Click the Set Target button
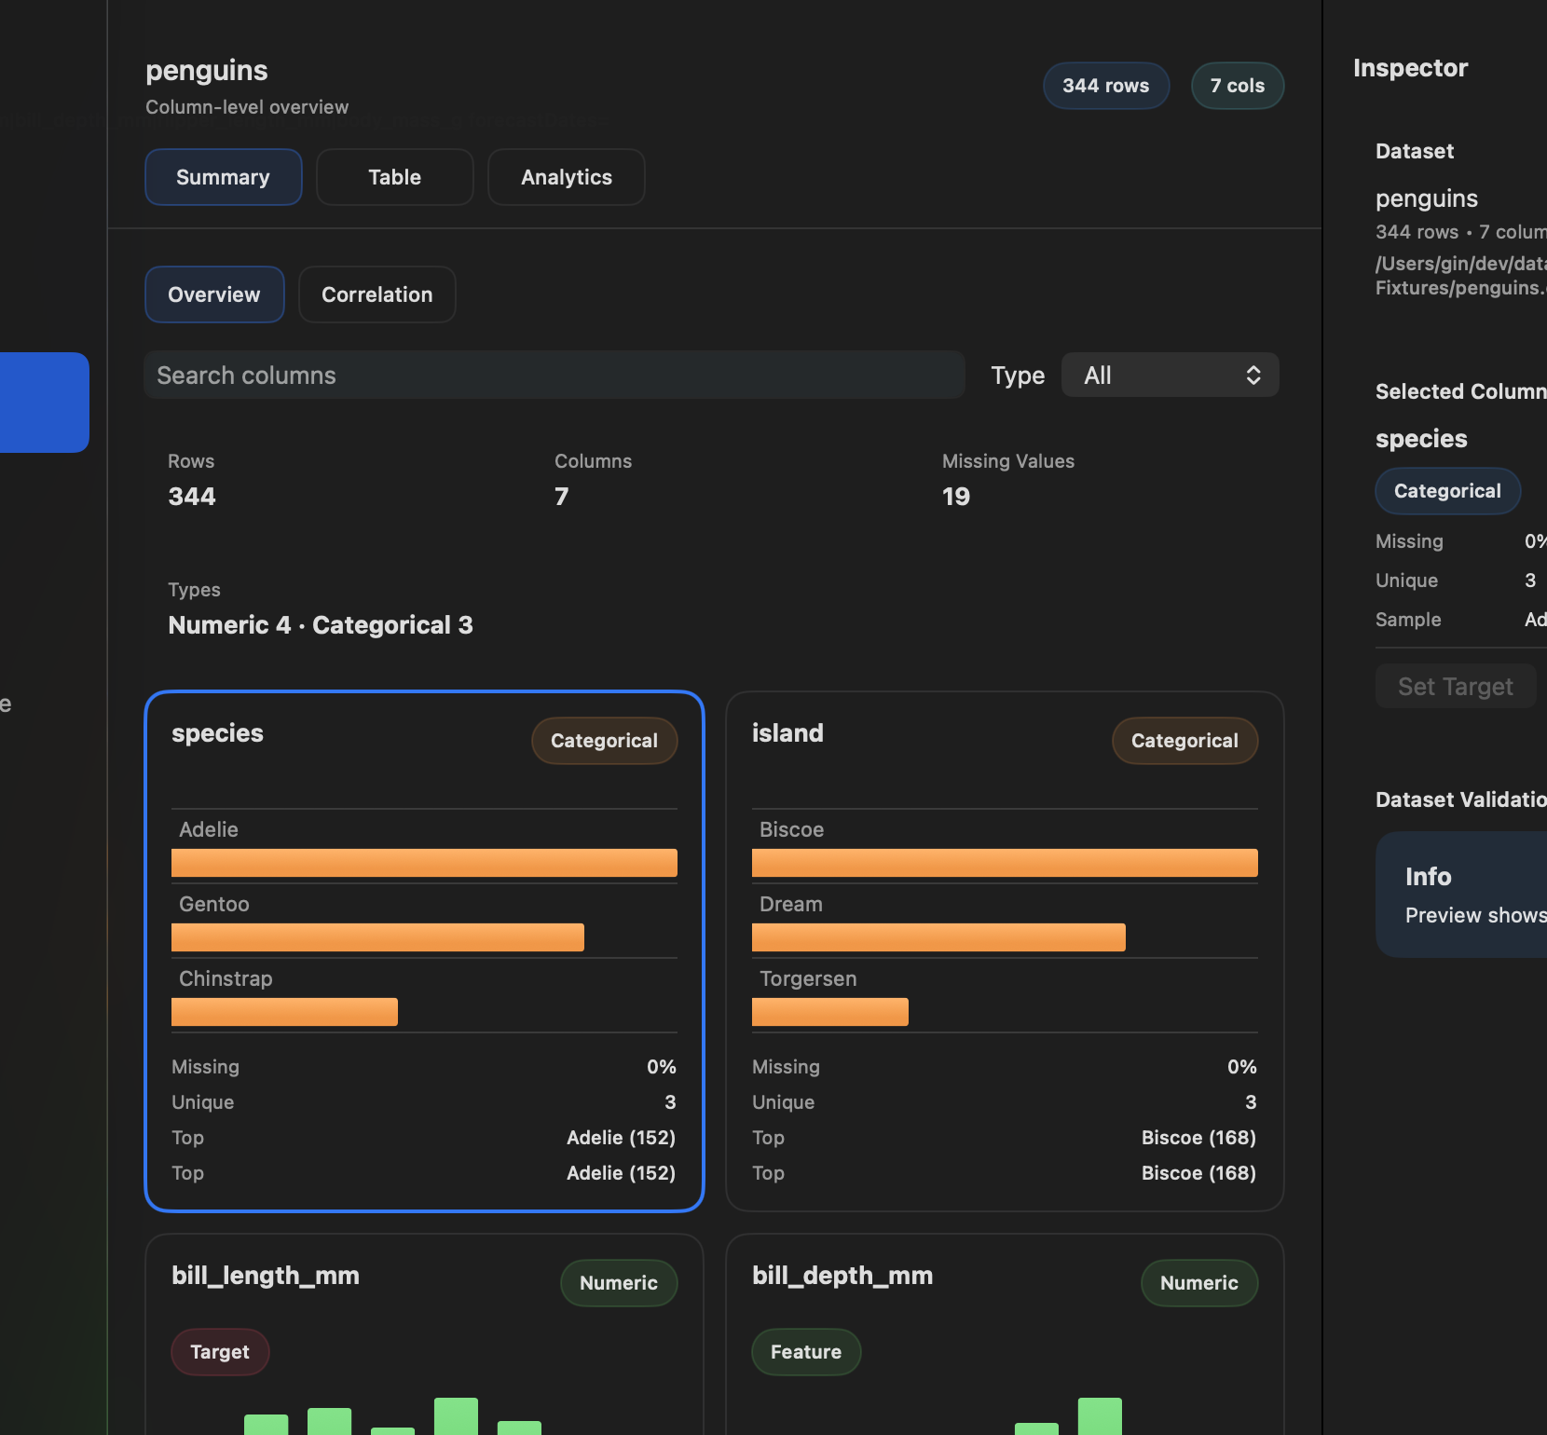Image resolution: width=1547 pixels, height=1435 pixels. (1456, 686)
